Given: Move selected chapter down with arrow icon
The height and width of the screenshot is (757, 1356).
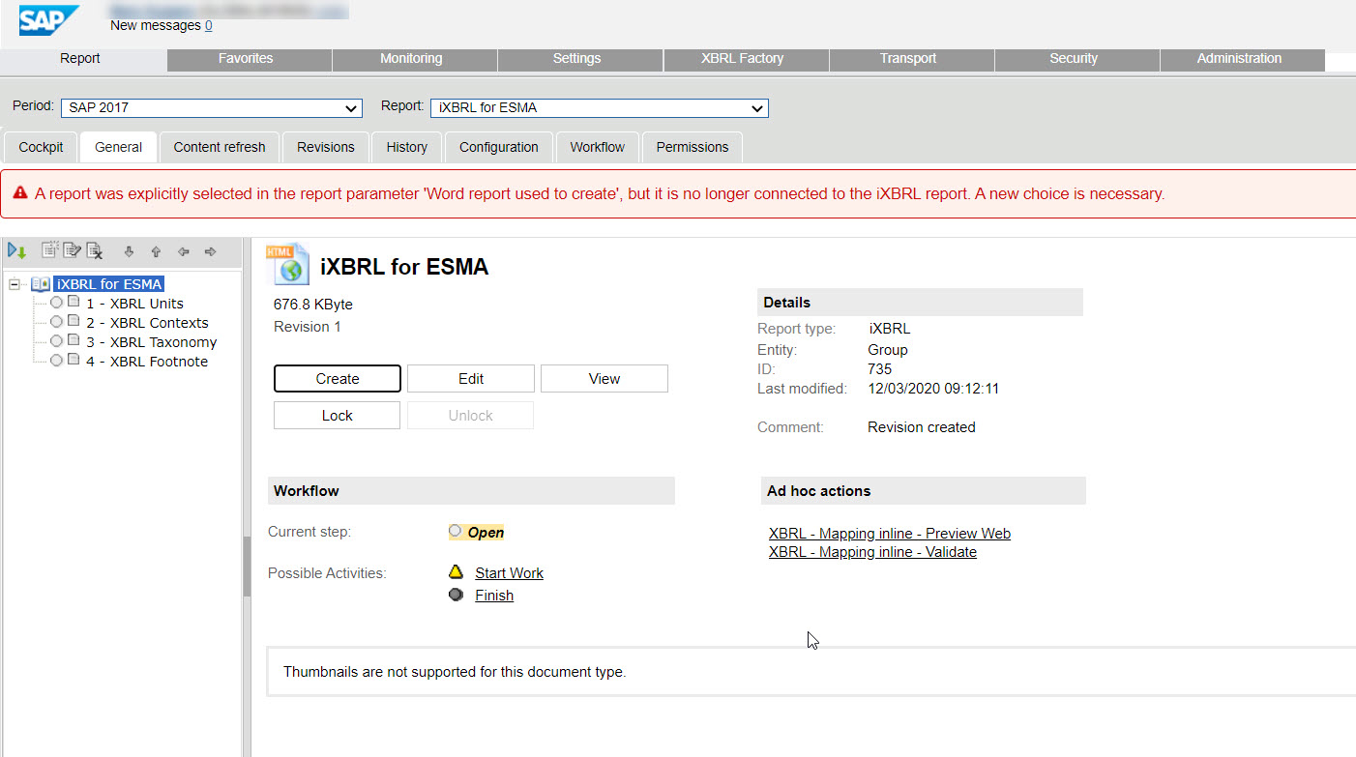Looking at the screenshot, I should click(x=129, y=251).
